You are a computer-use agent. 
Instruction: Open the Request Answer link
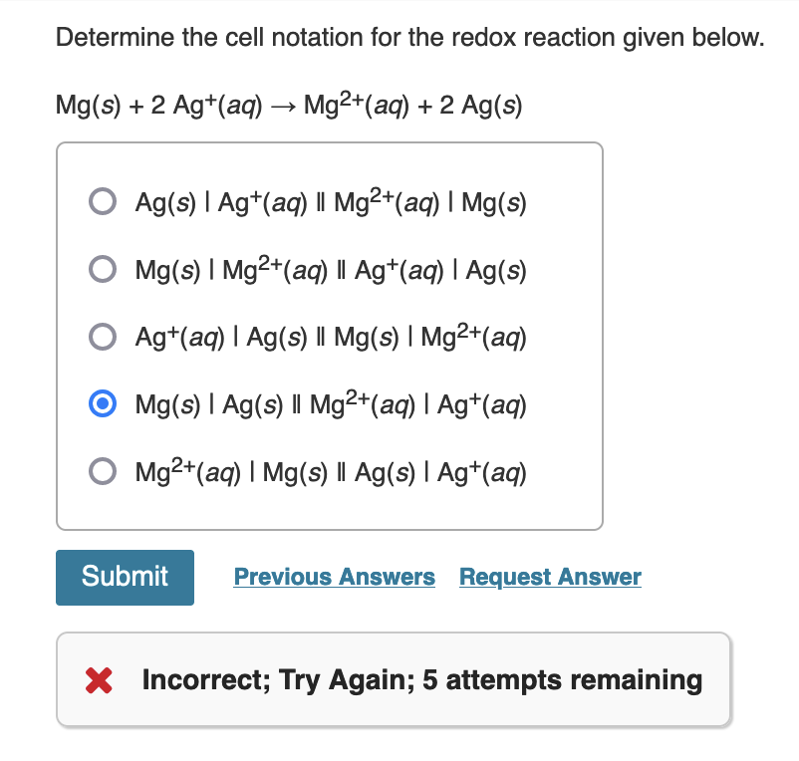550,577
